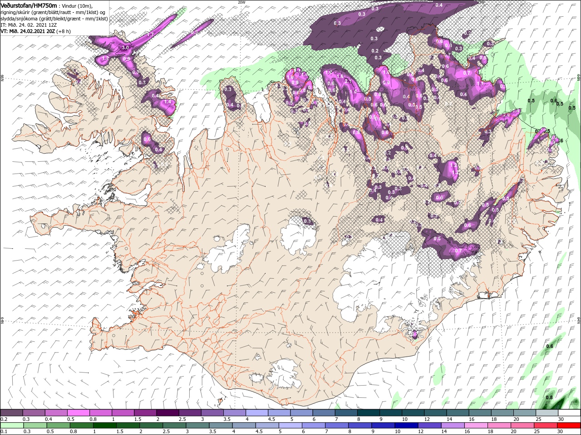
Task: Select the rain scale bright red swatch above 30
Action: 570,425
